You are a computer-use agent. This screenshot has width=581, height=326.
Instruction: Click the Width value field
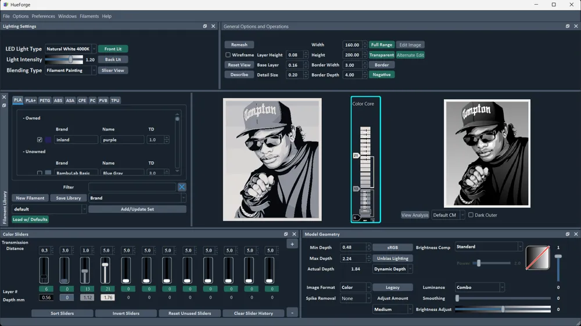352,45
